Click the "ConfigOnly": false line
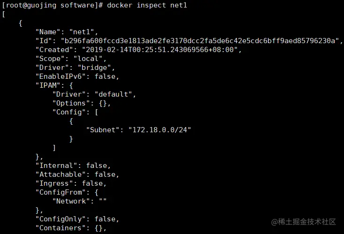This screenshot has width=344, height=234. (77, 219)
